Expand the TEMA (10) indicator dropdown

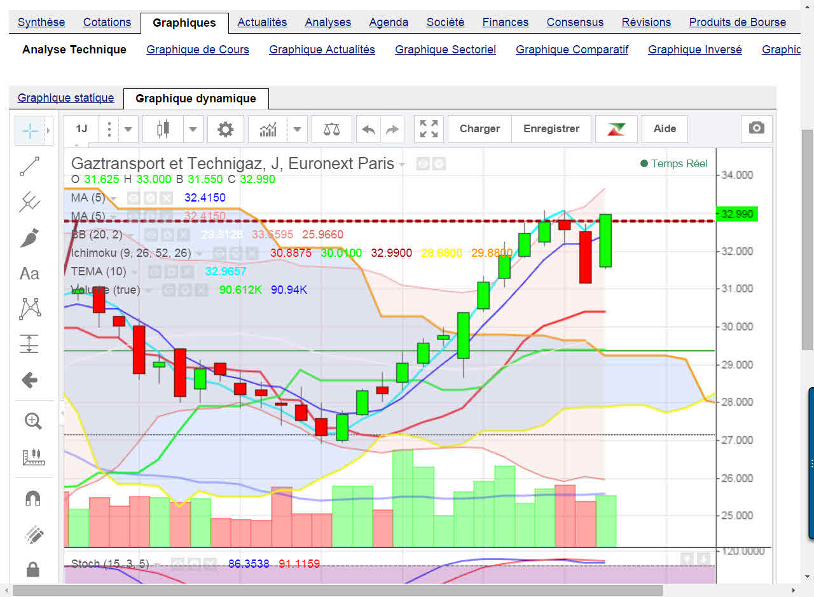pos(134,272)
